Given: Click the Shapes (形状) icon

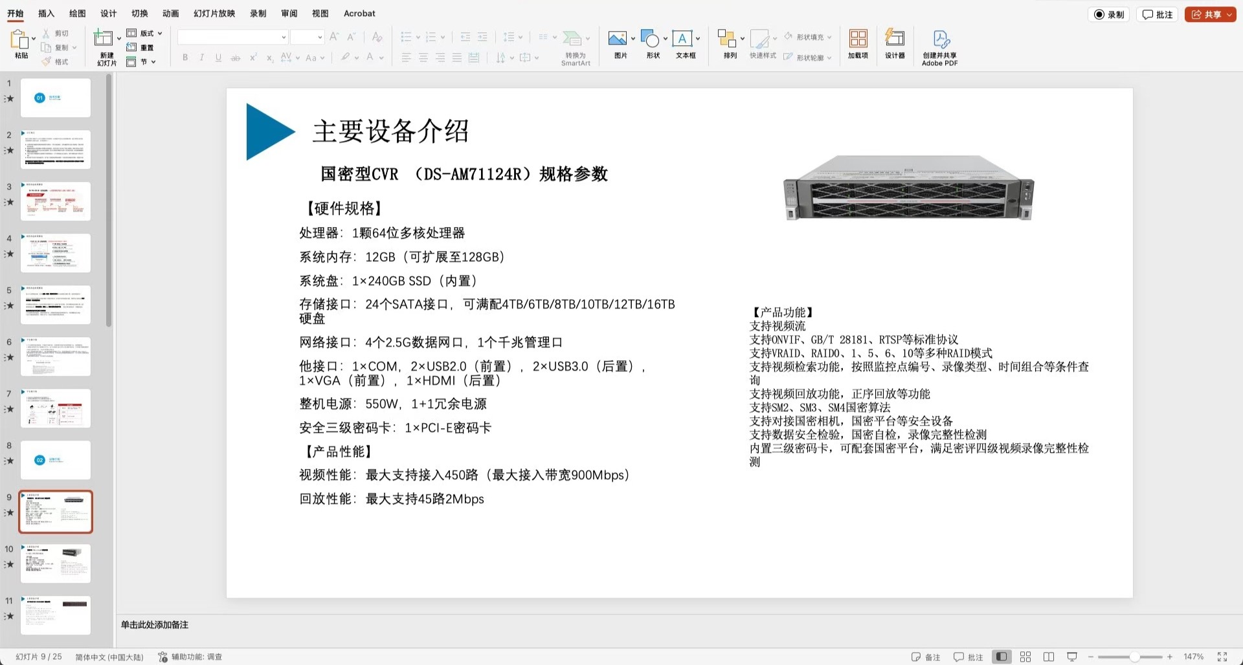Looking at the screenshot, I should click(x=650, y=38).
